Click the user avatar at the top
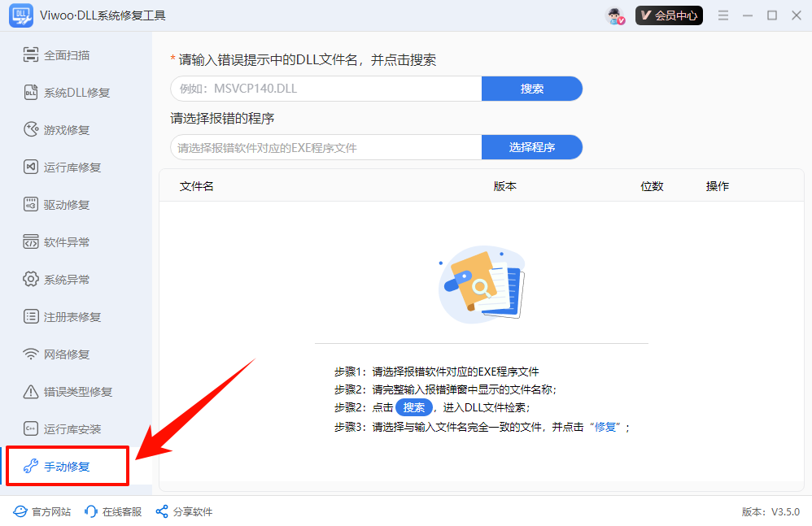Viewport: 812px width, 526px height. pyautogui.click(x=615, y=15)
